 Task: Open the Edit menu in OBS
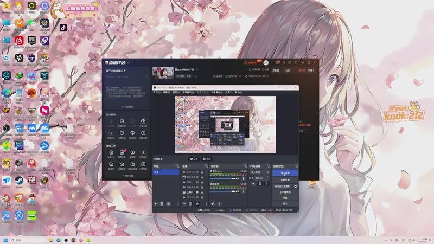167,92
